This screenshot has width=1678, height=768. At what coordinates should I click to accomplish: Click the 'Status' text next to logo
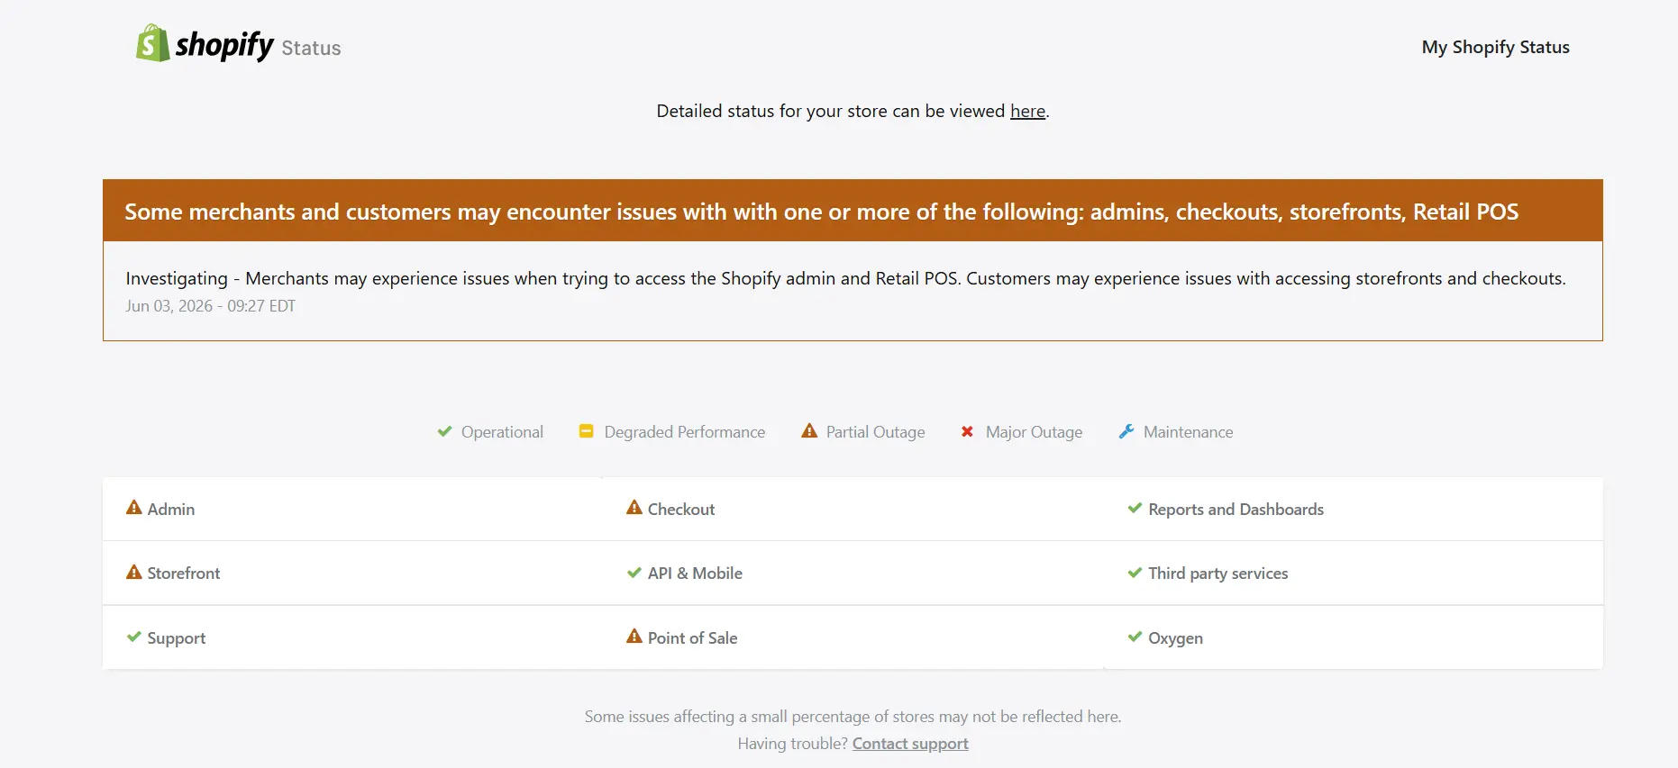coord(311,48)
